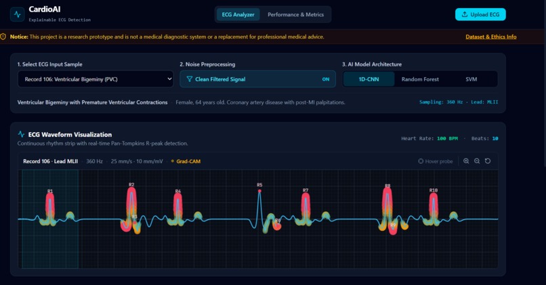Image resolution: width=546 pixels, height=285 pixels.
Task: Switch to the ECG Analyzer tab
Action: point(238,15)
